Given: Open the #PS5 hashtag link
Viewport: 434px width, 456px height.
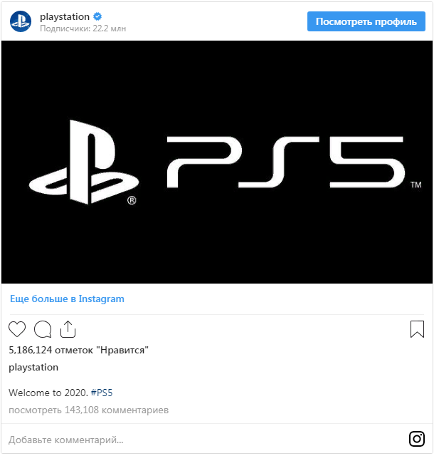Looking at the screenshot, I should [x=102, y=393].
